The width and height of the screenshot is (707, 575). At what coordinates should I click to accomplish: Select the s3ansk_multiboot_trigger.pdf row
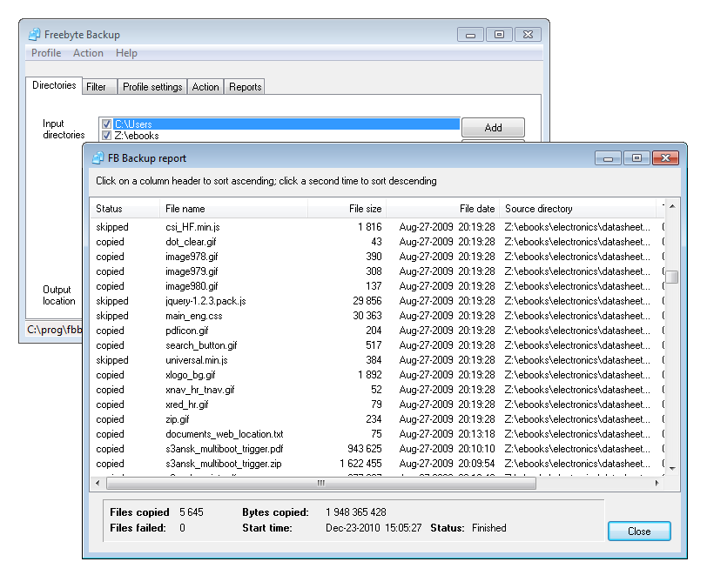377,449
